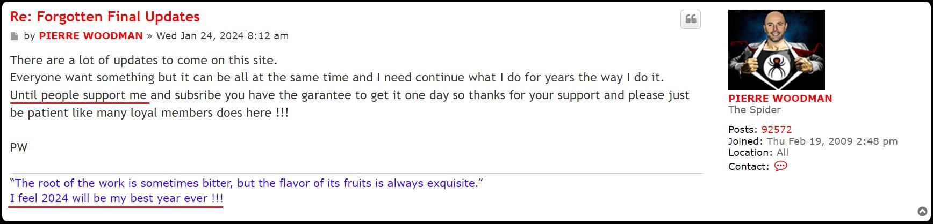This screenshot has width=933, height=224.
Task: Click the user avatar image
Action: click(x=776, y=49)
